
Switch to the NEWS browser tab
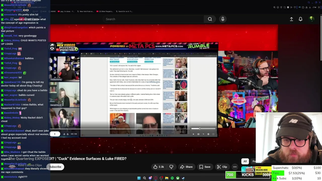pos(52,11)
